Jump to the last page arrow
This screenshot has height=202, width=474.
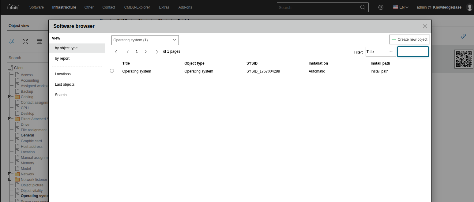(x=157, y=51)
